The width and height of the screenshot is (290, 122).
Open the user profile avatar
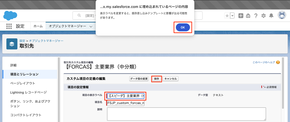[x=282, y=15]
